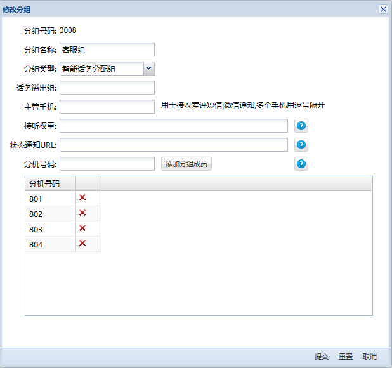Click the 分机号码 input field
The width and height of the screenshot is (392, 368).
point(107,164)
